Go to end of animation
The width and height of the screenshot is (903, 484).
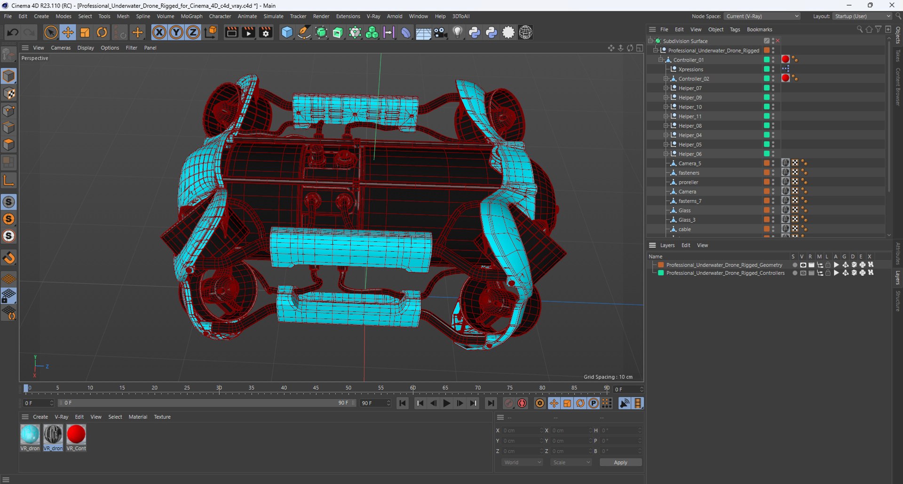pyautogui.click(x=491, y=403)
